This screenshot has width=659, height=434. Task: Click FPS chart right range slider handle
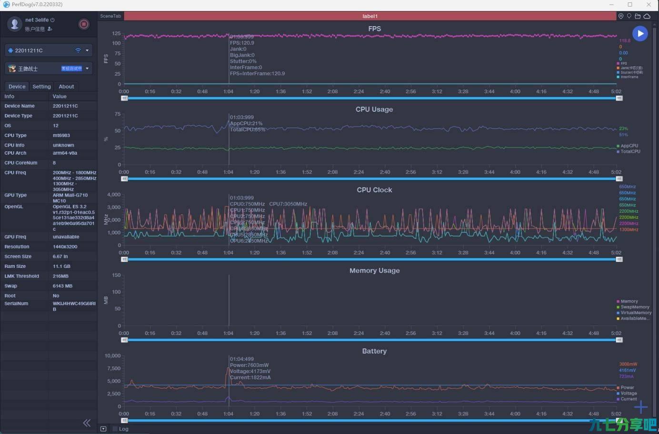click(x=619, y=98)
